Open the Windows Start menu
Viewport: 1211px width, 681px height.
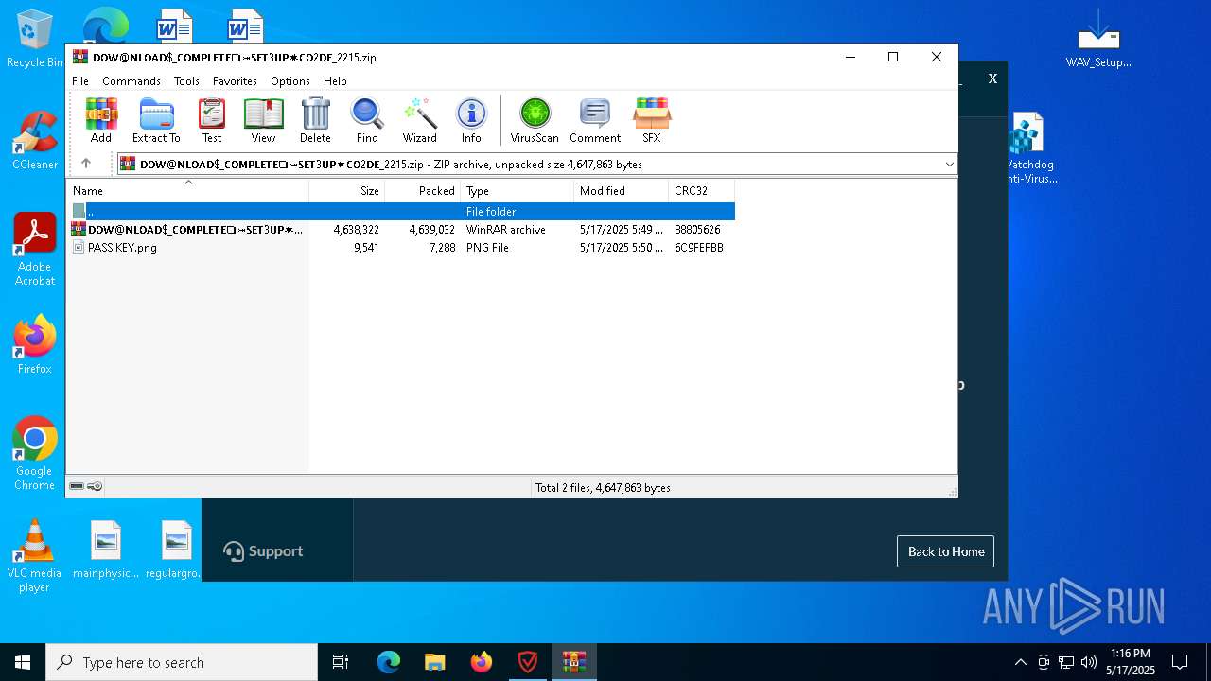tap(23, 662)
